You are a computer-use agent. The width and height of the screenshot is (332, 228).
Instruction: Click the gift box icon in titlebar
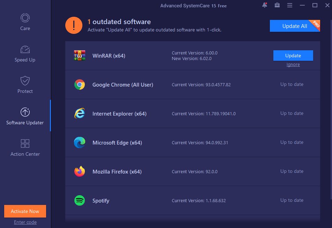pyautogui.click(x=277, y=5)
